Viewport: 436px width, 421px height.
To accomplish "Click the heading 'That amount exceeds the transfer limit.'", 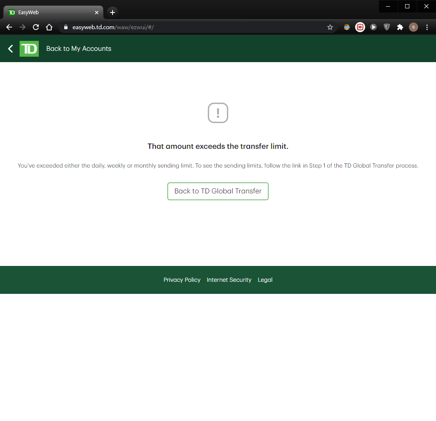I will pyautogui.click(x=218, y=146).
